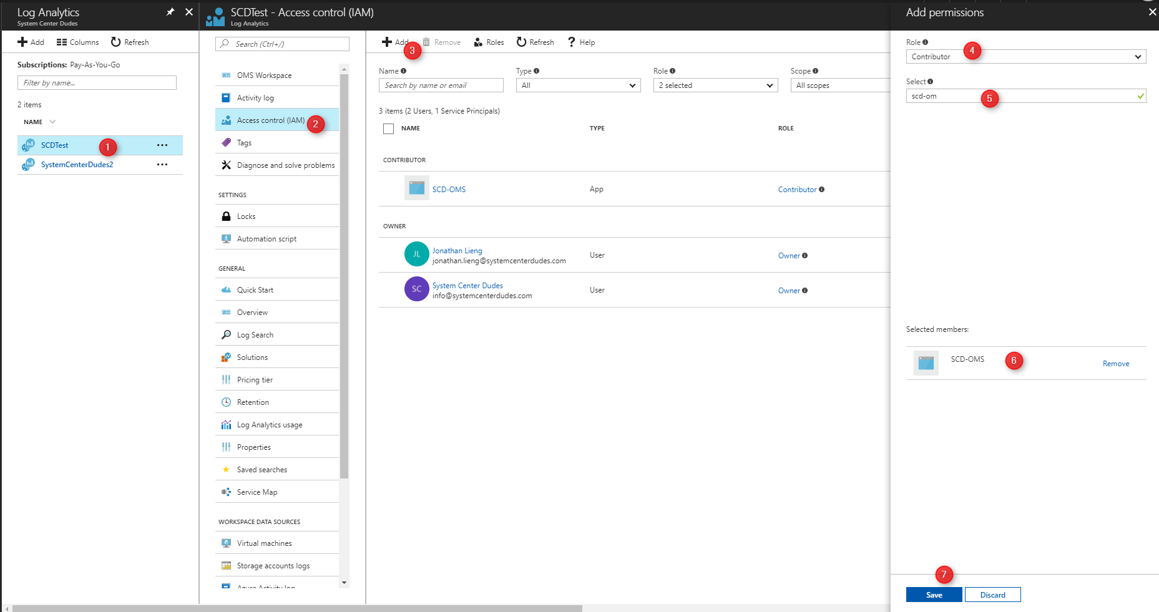This screenshot has height=612, width=1159.
Task: Click the Virtual machines icon
Action: 226,543
